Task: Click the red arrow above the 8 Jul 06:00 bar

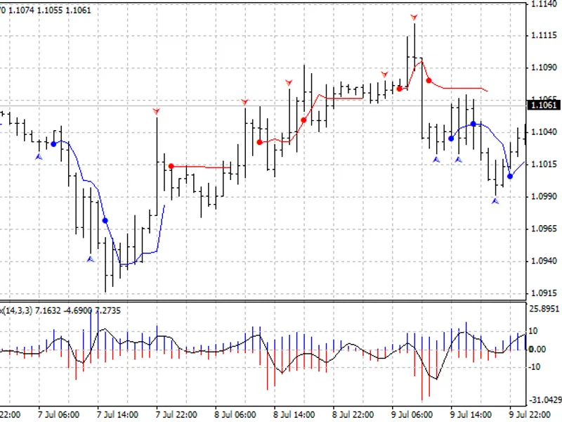Action: tap(244, 102)
